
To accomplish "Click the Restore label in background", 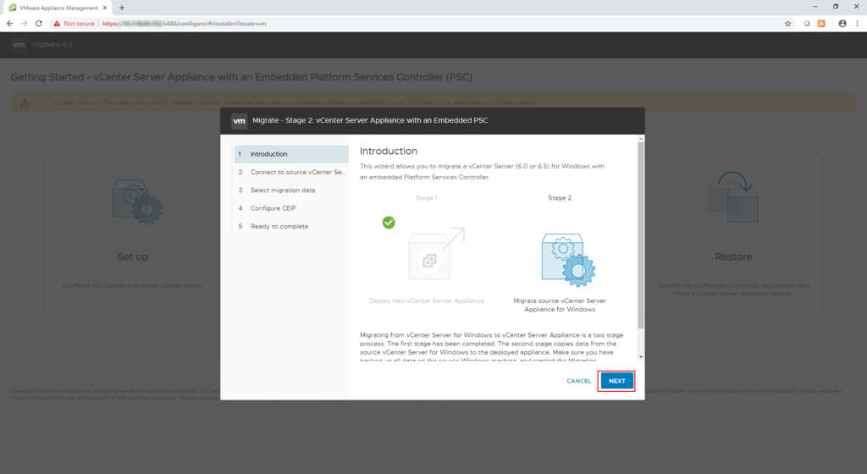I will coord(734,256).
